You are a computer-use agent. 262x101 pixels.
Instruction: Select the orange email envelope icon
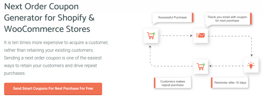tap(201, 35)
